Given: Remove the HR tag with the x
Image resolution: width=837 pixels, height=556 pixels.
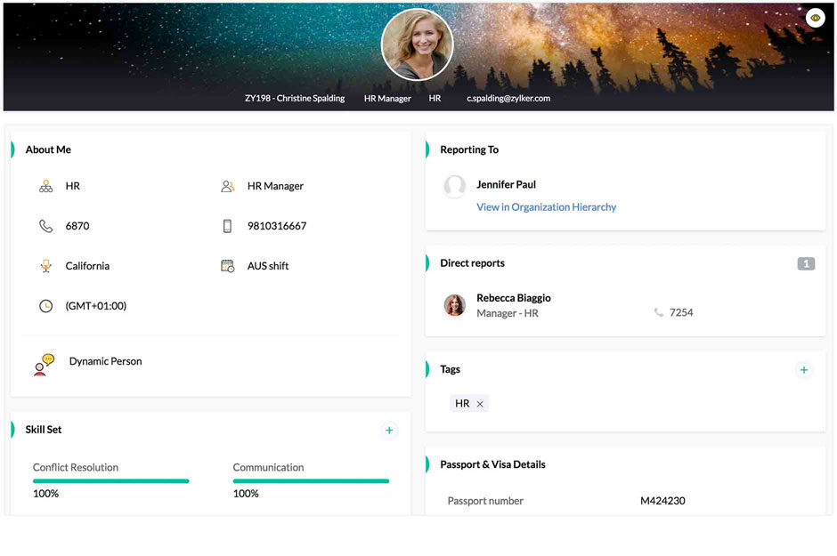Looking at the screenshot, I should 480,404.
